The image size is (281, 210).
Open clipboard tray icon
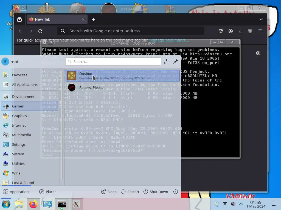pyautogui.click(x=225, y=204)
